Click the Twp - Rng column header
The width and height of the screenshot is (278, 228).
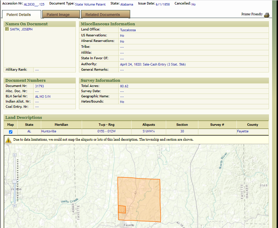pyautogui.click(x=106, y=125)
